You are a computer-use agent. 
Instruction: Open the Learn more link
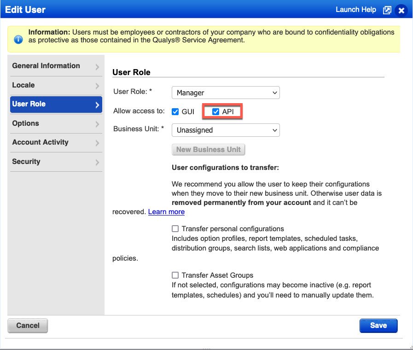coord(166,212)
